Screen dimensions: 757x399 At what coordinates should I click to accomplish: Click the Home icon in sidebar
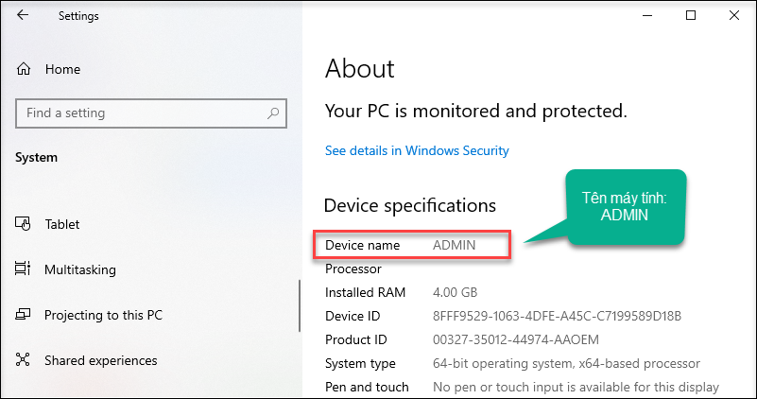tap(24, 69)
